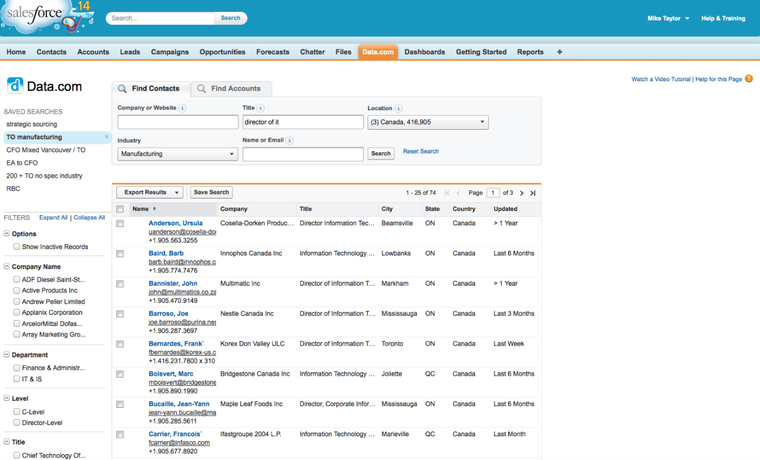Select the Bannister, John row checkbox
This screenshot has height=460, width=760.
pyautogui.click(x=120, y=284)
